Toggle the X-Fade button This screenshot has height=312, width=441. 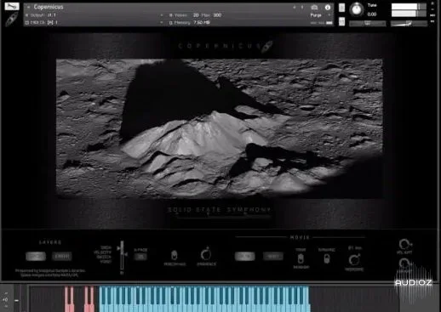pyautogui.click(x=140, y=257)
